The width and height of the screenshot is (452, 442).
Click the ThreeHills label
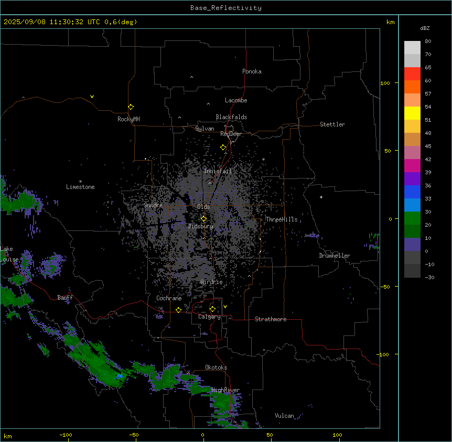(282, 219)
